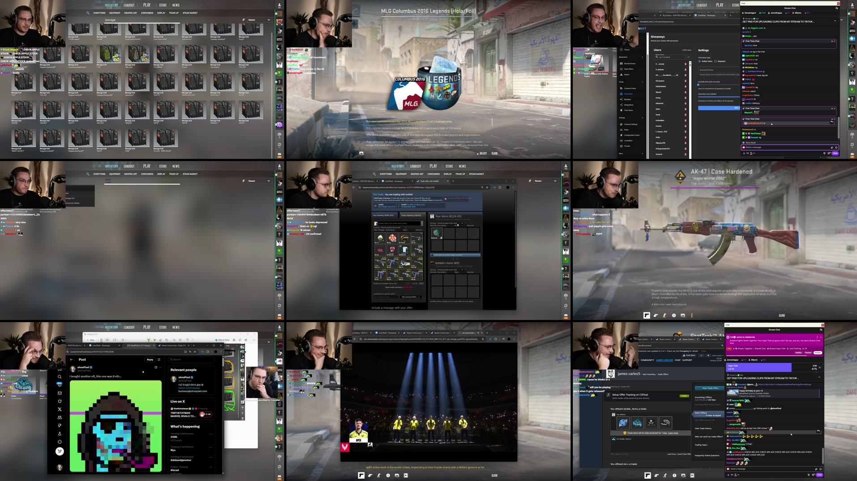857x481 pixels.
Task: Click scrollbar of bst666 trade offer page
Action: coord(515,239)
